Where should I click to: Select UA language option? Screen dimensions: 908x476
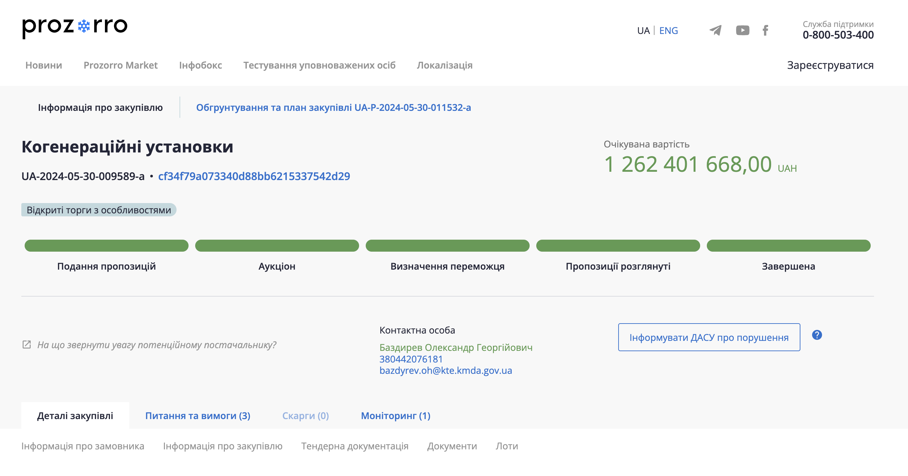643,31
